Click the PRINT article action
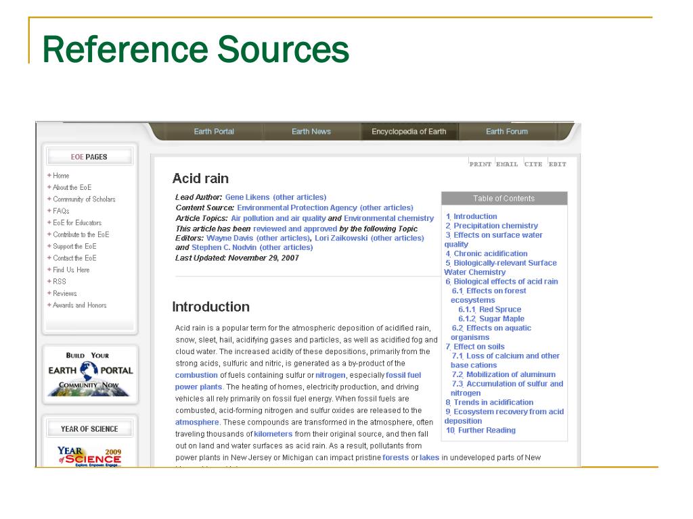693x519 pixels. point(480,164)
